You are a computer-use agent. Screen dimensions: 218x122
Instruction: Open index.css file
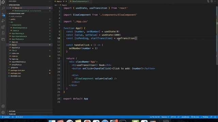15,53
